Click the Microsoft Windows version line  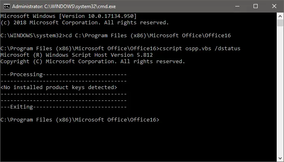coord(68,15)
